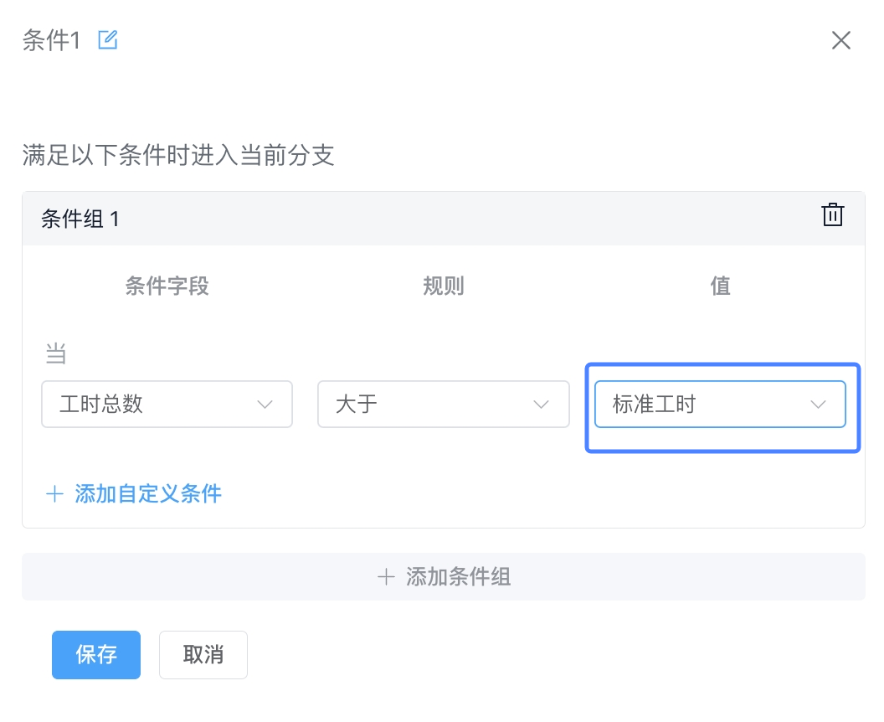Delete 条件组 1 with the trash icon

832,214
